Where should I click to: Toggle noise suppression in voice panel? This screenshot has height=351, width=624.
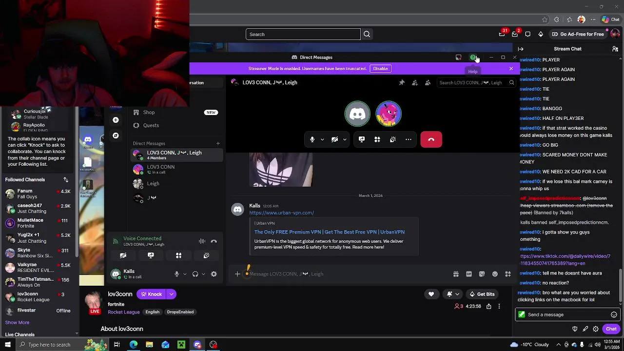tap(202, 241)
